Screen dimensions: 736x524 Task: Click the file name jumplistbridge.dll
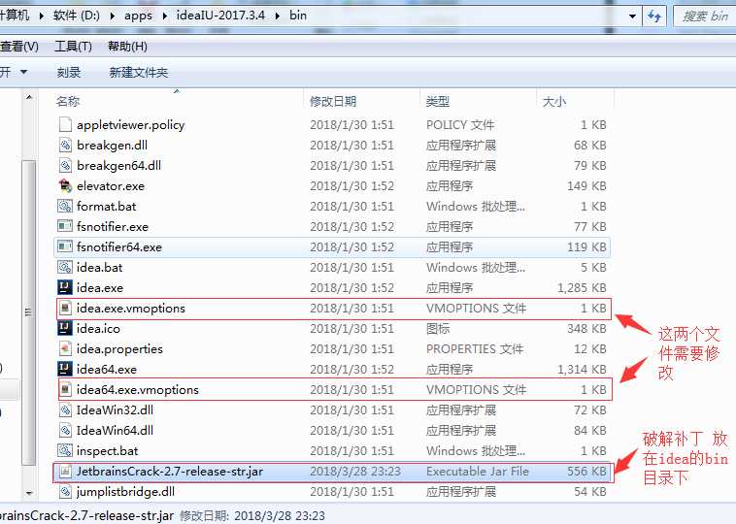tap(125, 492)
